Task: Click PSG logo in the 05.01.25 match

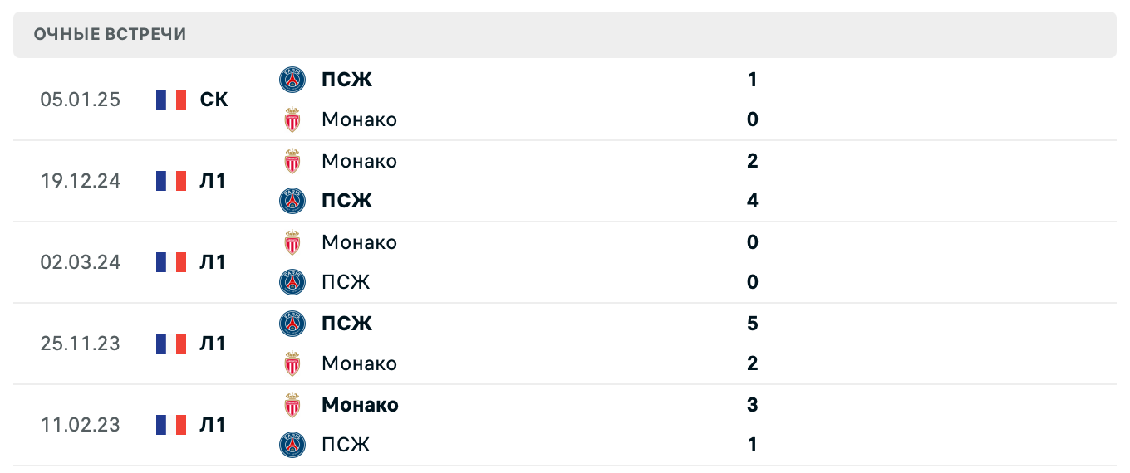Action: (292, 80)
